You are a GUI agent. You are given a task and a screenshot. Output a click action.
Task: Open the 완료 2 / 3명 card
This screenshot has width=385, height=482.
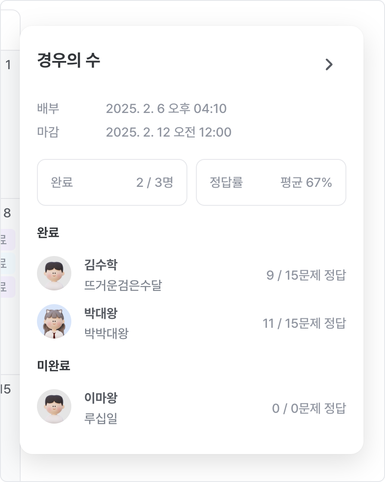[112, 182]
